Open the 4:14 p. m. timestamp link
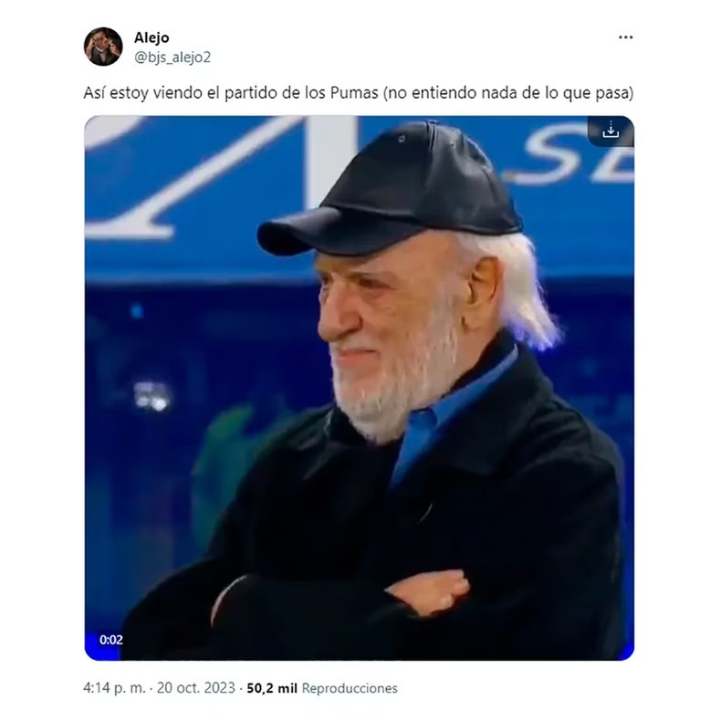Image resolution: width=721 pixels, height=721 pixels. pyautogui.click(x=114, y=688)
